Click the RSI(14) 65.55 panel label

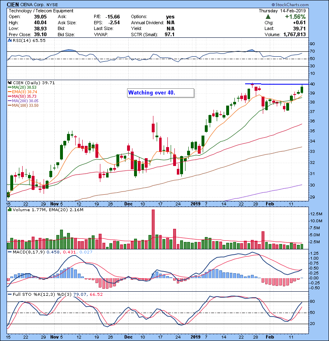click(x=29, y=40)
